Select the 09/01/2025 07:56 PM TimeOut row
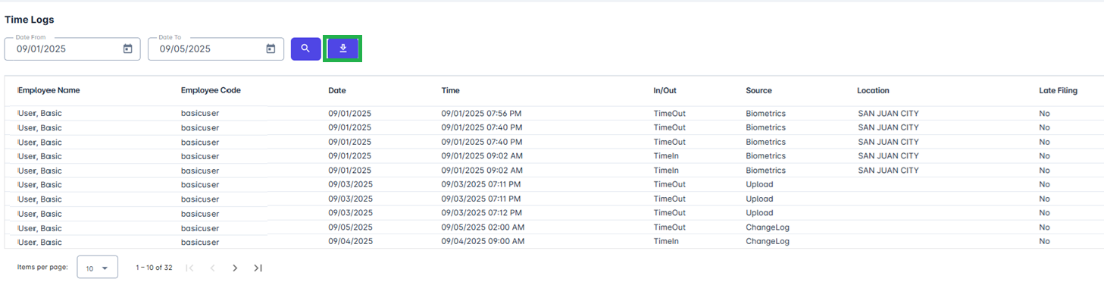The image size is (1104, 282). coord(554,114)
